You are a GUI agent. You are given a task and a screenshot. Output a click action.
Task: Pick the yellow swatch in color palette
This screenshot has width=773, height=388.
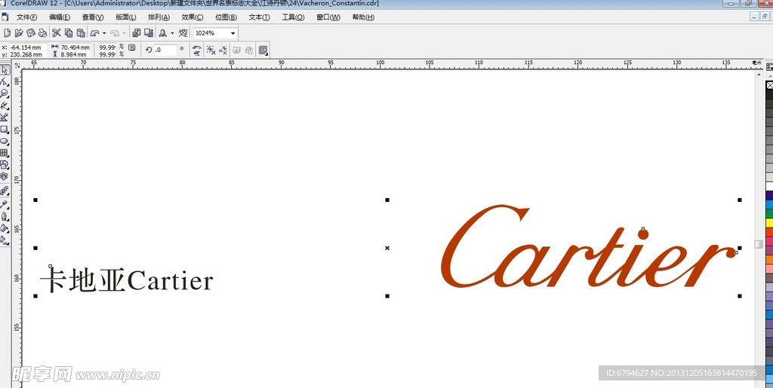click(x=768, y=223)
